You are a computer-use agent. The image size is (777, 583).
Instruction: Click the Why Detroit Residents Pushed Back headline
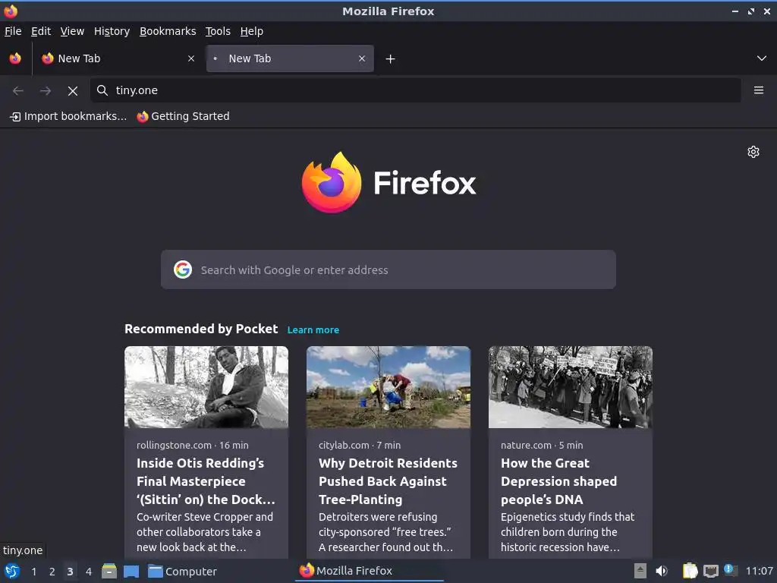[388, 481]
